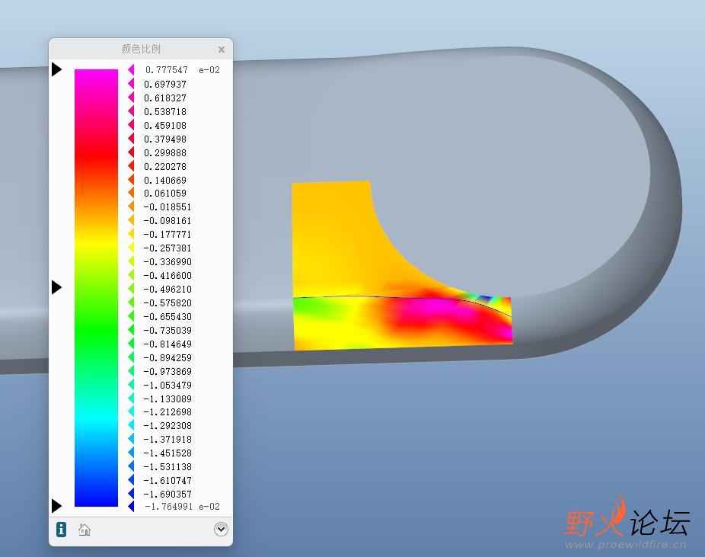Click the -1.451528 legend value
705x557 pixels.
[167, 453]
